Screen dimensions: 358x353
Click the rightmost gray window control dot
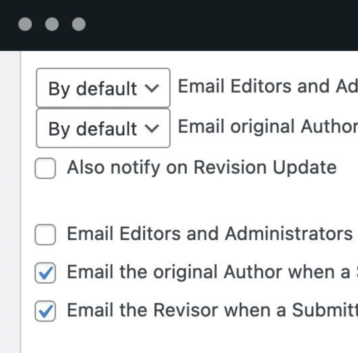click(79, 24)
